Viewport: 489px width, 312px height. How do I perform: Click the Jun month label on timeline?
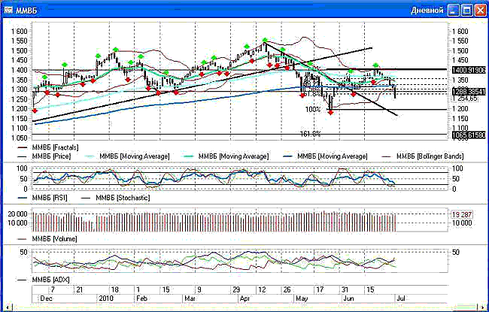(x=348, y=298)
